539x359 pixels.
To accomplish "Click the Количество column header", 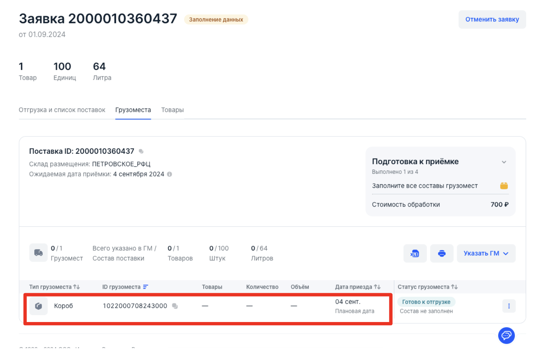I will [262, 287].
